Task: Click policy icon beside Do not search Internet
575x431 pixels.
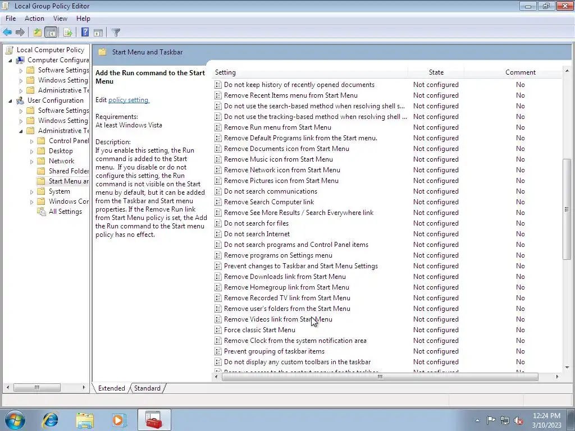Action: 218,234
